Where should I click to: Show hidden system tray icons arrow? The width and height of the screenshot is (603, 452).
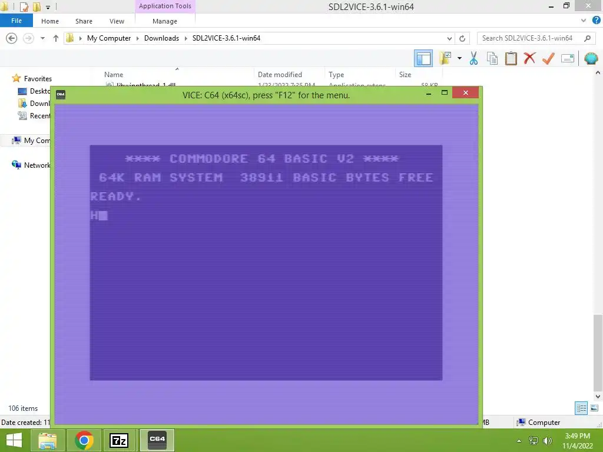click(x=519, y=441)
